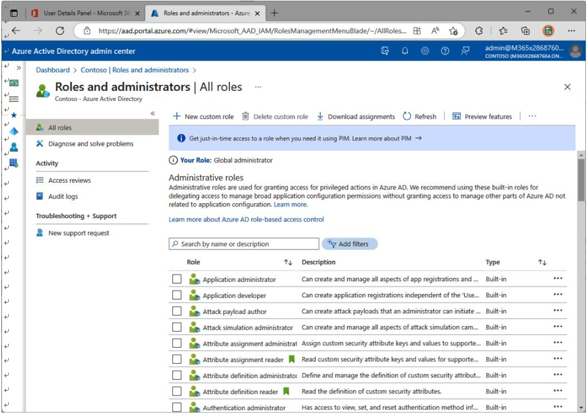Open Diagnose and solve problems
This screenshot has width=588, height=415.
[x=85, y=143]
